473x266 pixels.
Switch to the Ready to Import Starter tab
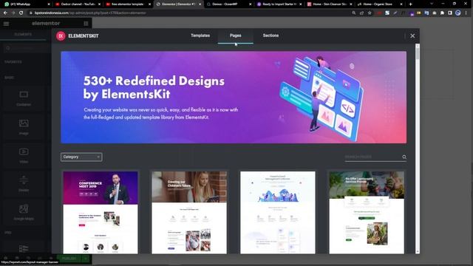click(x=279, y=4)
